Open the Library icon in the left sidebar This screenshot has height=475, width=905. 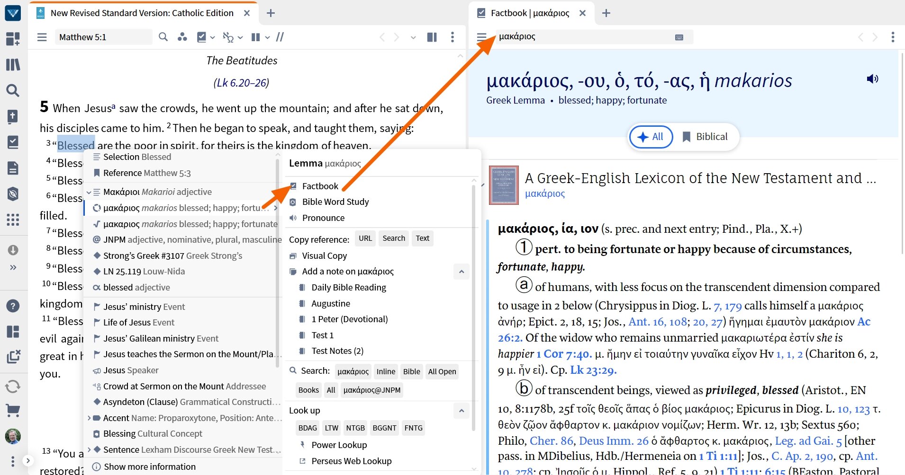click(x=13, y=64)
